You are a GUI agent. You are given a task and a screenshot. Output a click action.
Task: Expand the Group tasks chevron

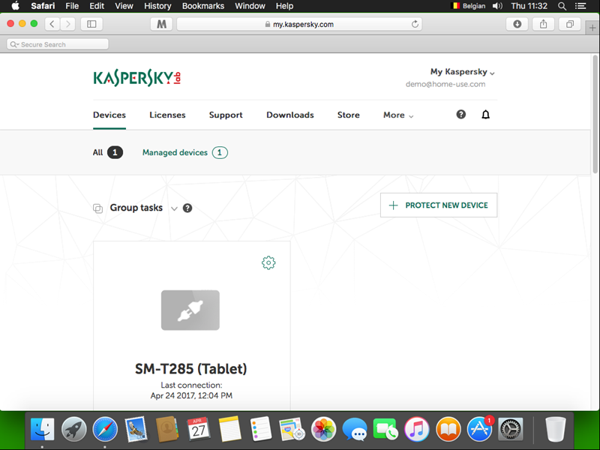point(174,208)
